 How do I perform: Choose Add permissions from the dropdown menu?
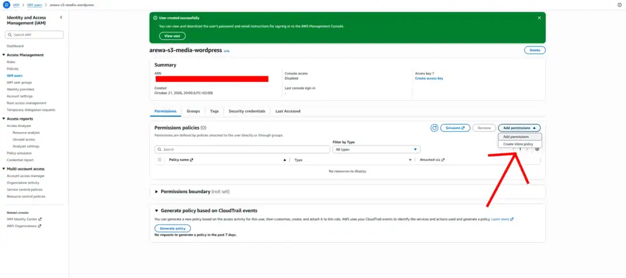[520, 137]
